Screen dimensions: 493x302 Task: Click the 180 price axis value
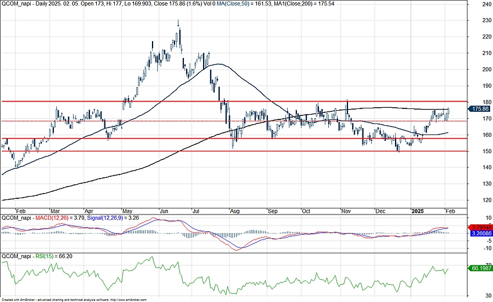(487, 102)
